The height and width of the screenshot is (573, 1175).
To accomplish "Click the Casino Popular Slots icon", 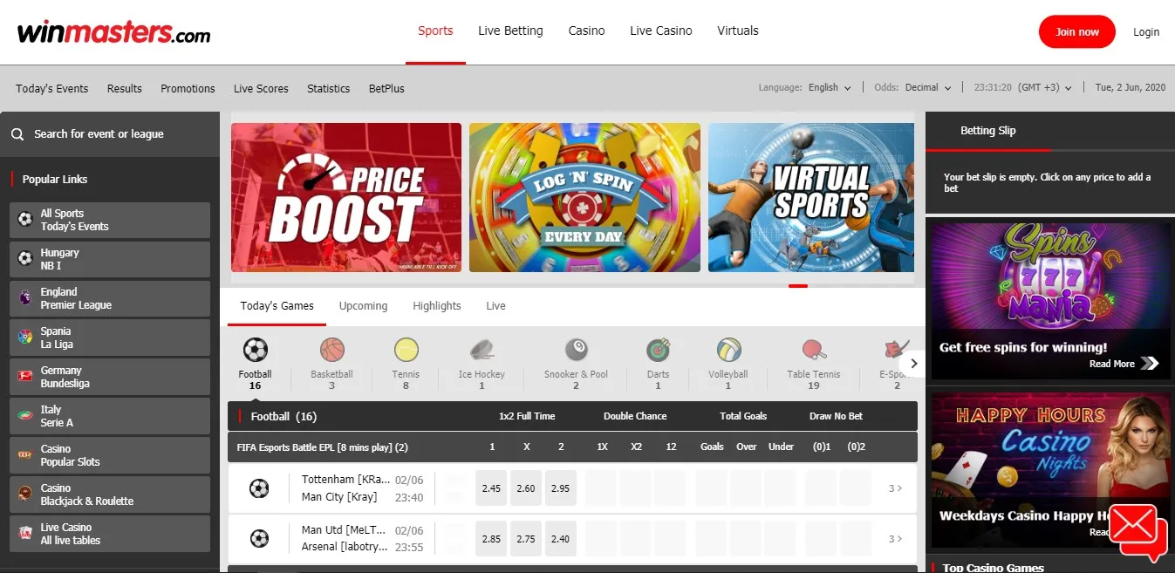I will 24,455.
